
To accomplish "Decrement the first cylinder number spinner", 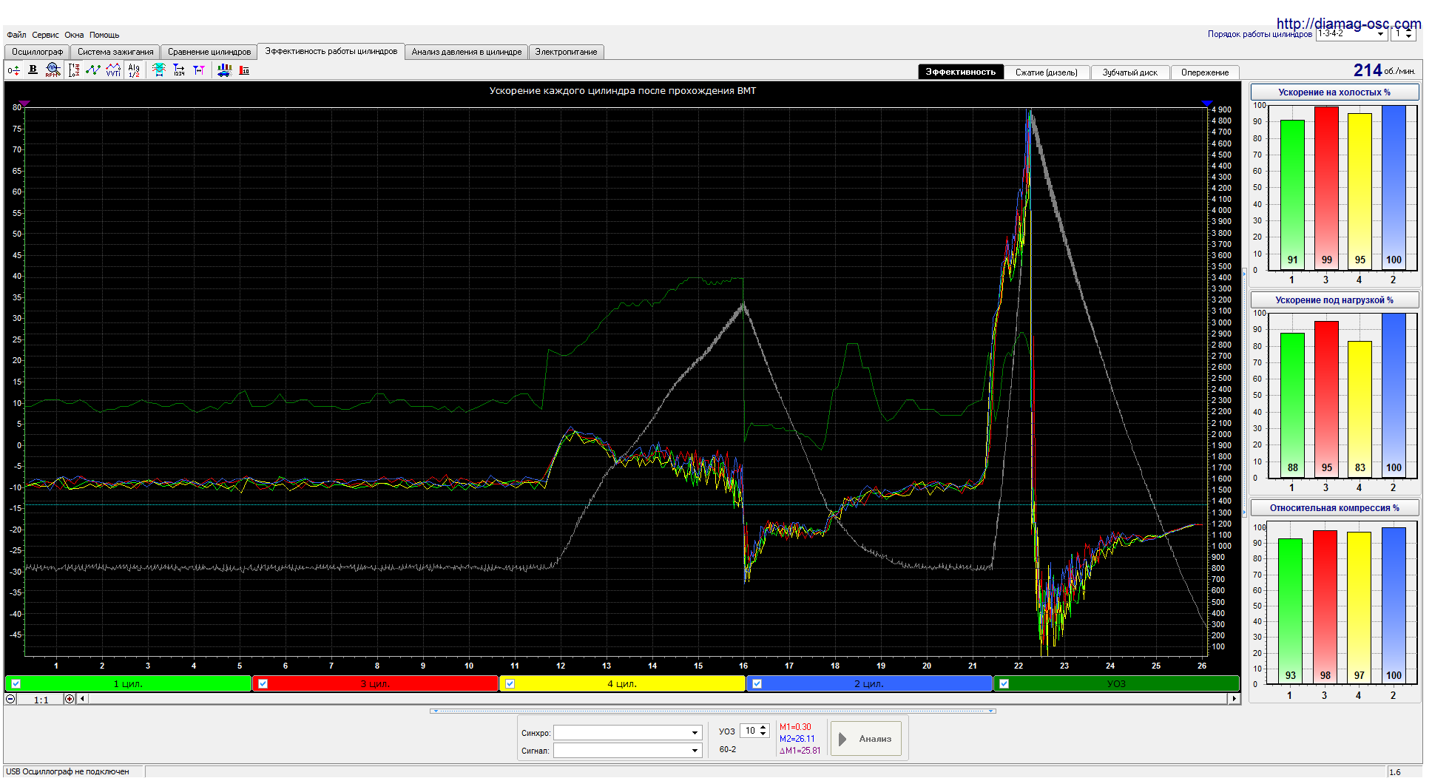I will (1409, 37).
